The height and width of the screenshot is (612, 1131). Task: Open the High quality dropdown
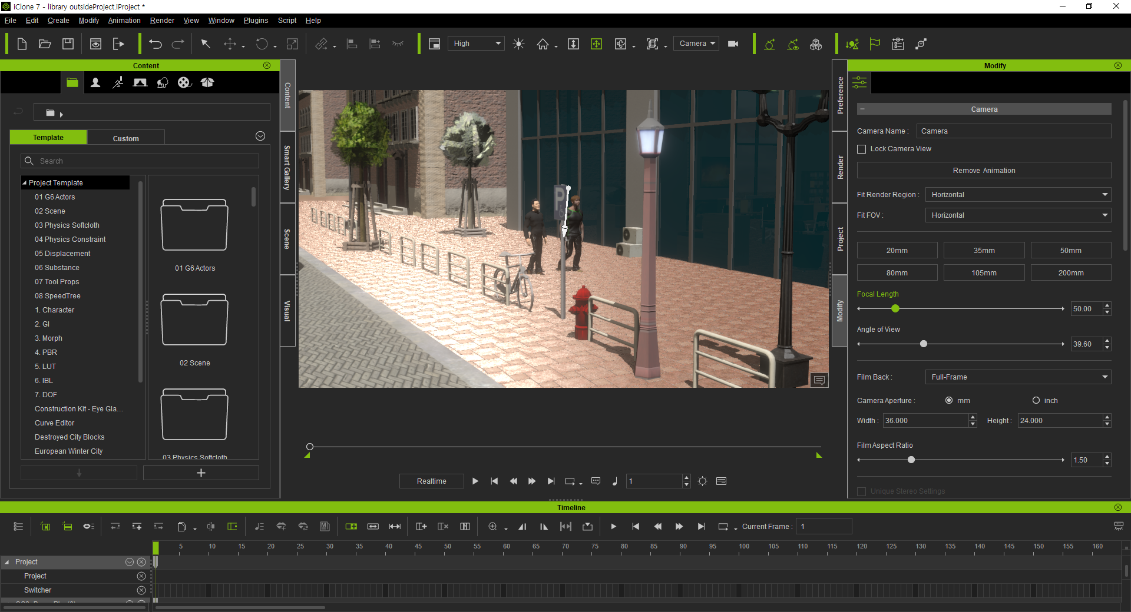click(x=476, y=44)
